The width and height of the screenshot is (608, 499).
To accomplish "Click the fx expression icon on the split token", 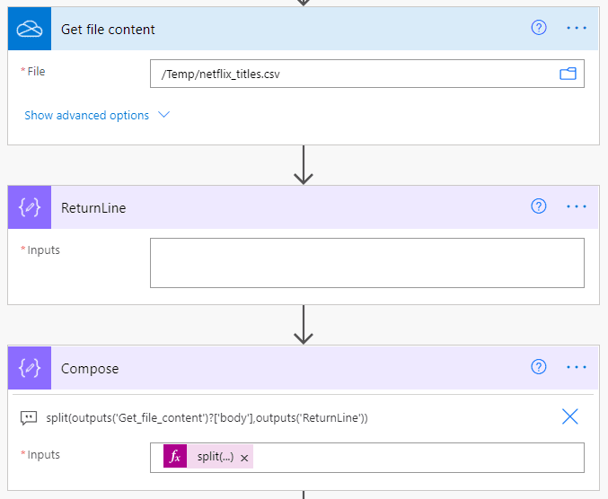I will [x=176, y=457].
